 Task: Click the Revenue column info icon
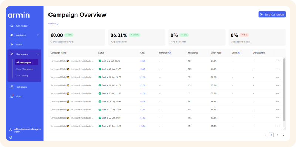pos(169,53)
